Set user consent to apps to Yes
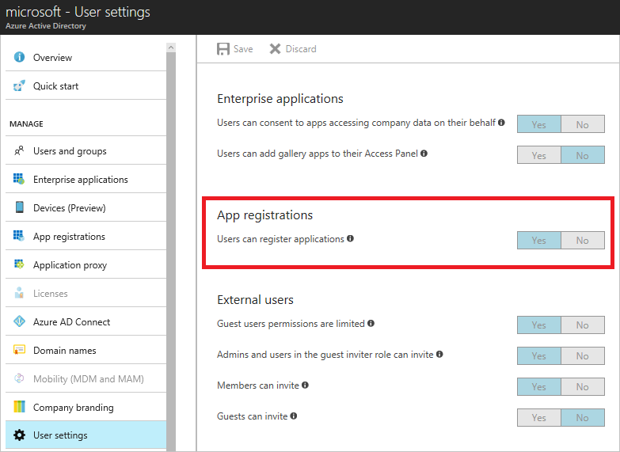Image resolution: width=620 pixels, height=452 pixels. click(539, 124)
